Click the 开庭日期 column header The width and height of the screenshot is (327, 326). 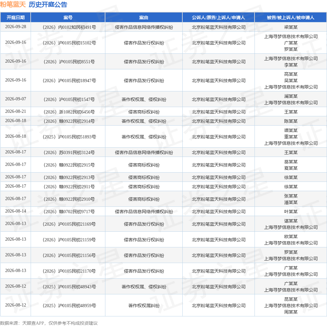pyautogui.click(x=16, y=18)
